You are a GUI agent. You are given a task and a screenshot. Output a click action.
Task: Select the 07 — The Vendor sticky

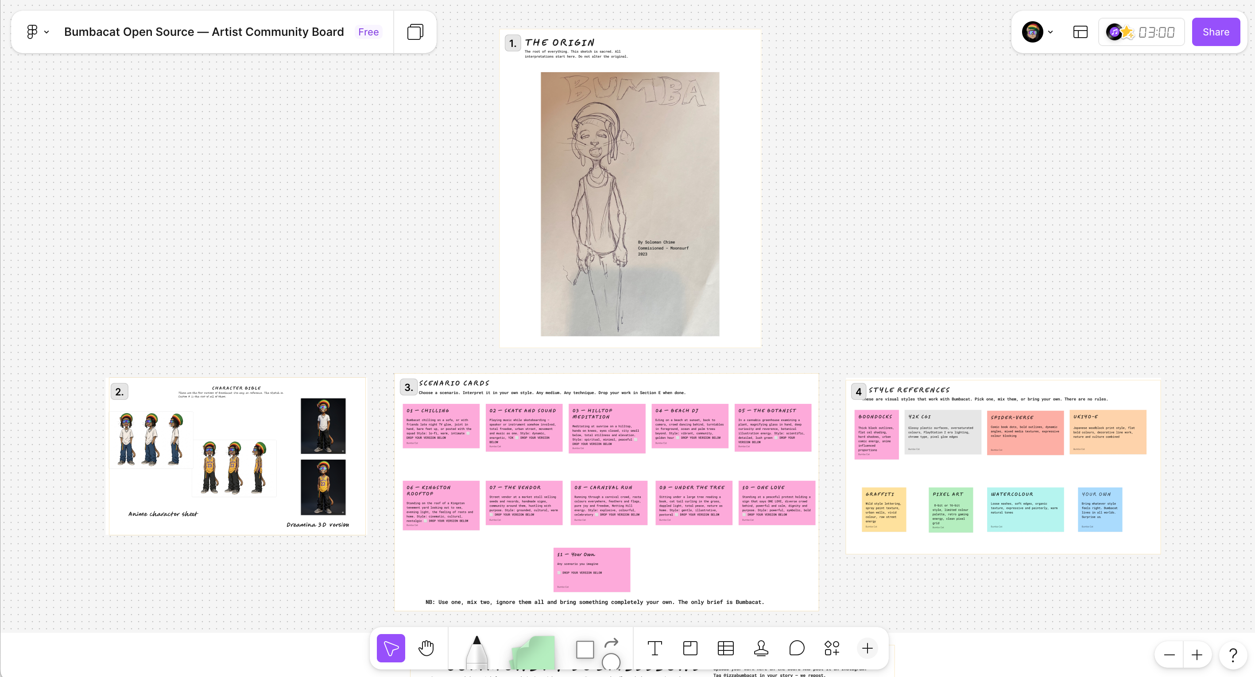point(524,503)
